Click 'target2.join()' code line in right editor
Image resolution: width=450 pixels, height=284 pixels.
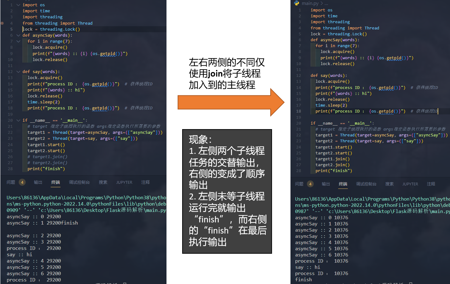coord(333,165)
